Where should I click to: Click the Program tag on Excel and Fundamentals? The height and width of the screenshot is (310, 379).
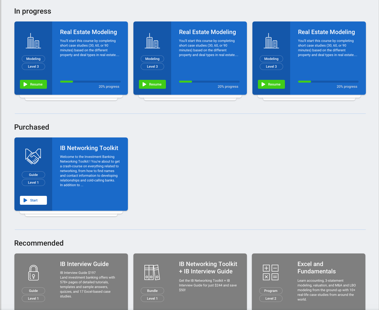(x=271, y=291)
